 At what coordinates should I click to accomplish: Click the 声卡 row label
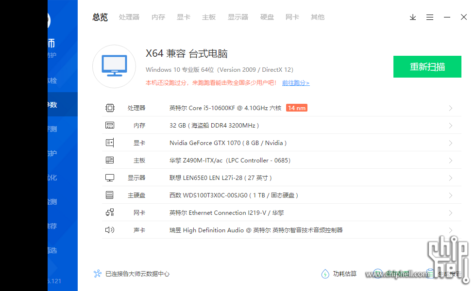139,230
